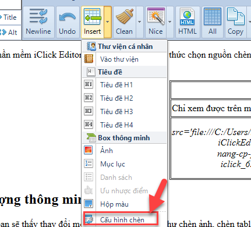
Task: Open the Clean dropdown arrow
Action: click(x=139, y=22)
